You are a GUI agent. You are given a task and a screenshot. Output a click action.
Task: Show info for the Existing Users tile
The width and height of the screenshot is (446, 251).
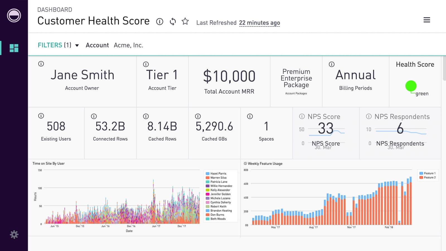click(41, 116)
